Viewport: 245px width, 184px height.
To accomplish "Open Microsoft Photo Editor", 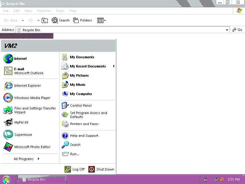I will click(30, 147).
